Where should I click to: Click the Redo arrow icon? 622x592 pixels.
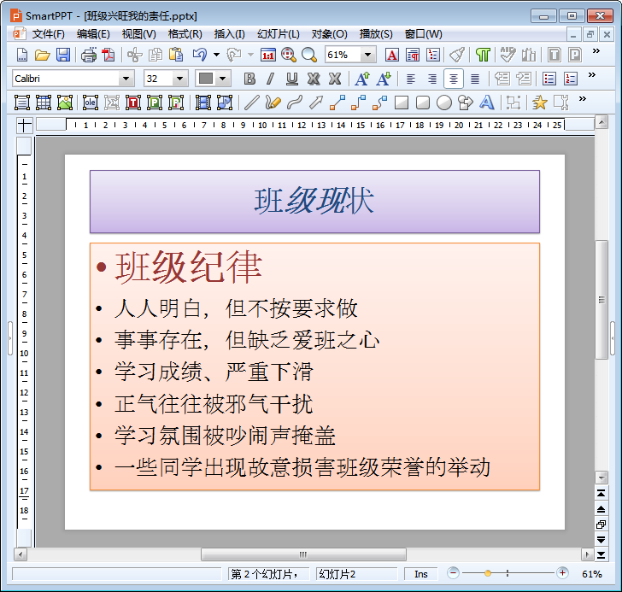tap(234, 55)
